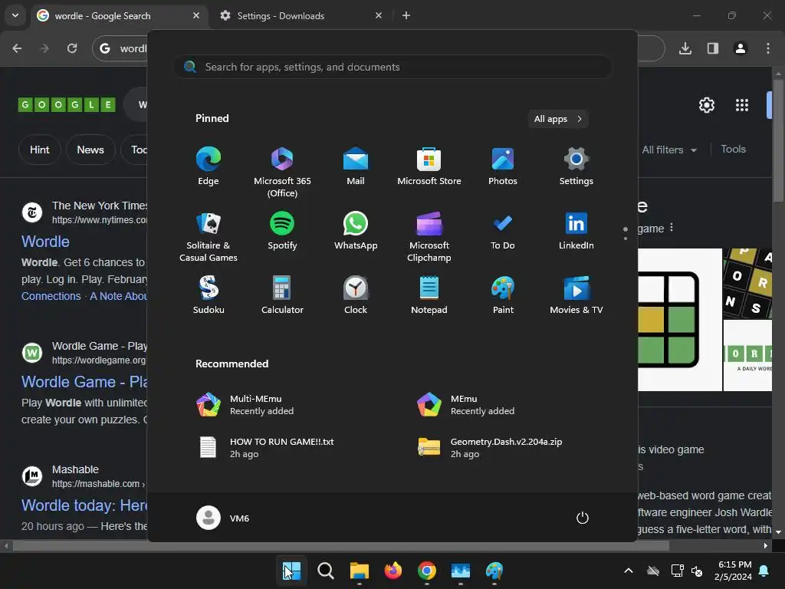Open Paint from pinned section
Image resolution: width=785 pixels, height=589 pixels.
pos(503,295)
